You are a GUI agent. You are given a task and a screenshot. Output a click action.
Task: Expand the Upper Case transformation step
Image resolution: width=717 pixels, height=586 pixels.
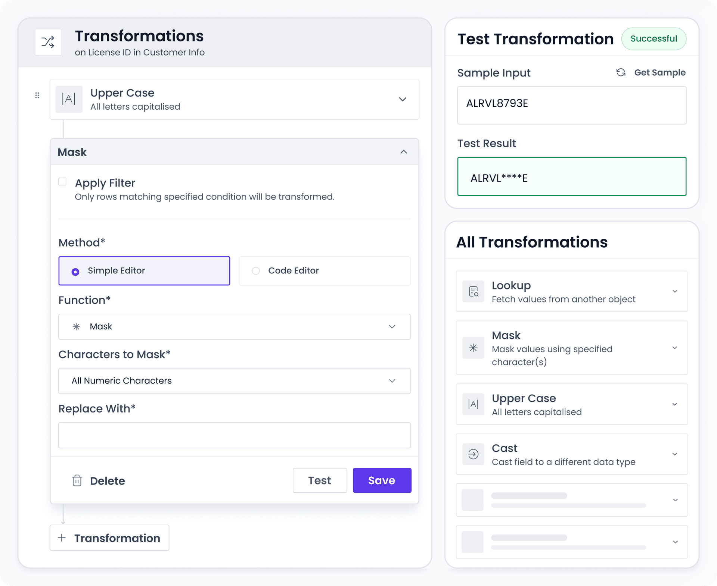click(403, 99)
